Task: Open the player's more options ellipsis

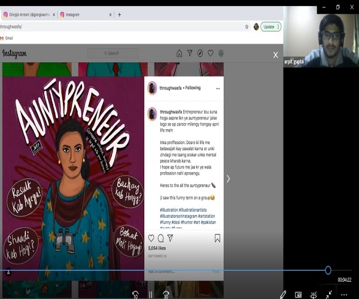Action: pos(344,295)
